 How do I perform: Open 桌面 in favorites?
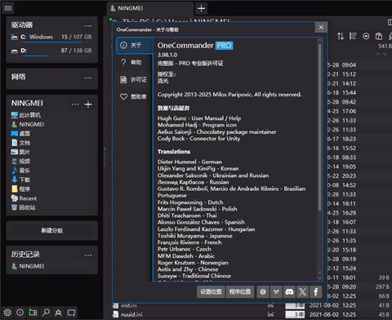[x=20, y=134]
